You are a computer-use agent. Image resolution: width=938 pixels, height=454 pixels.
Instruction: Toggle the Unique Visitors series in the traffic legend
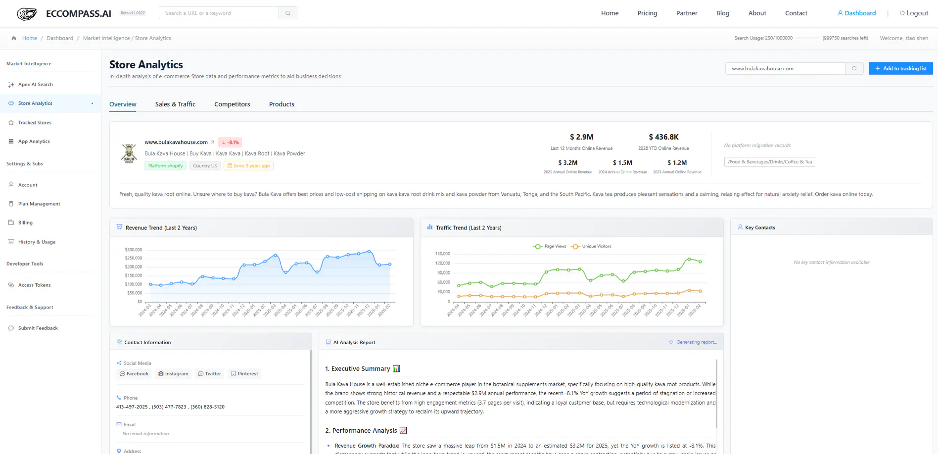(591, 246)
